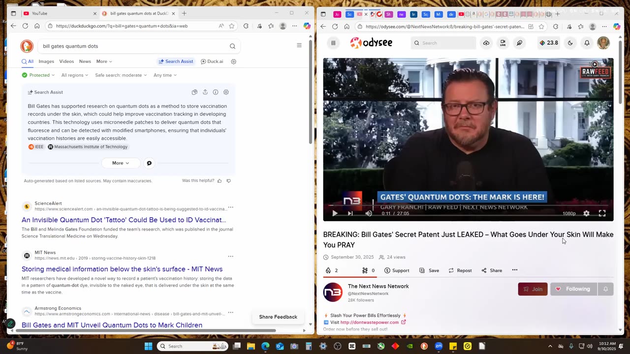Toggle Search Assist mode
Image resolution: width=630 pixels, height=354 pixels.
click(x=176, y=61)
